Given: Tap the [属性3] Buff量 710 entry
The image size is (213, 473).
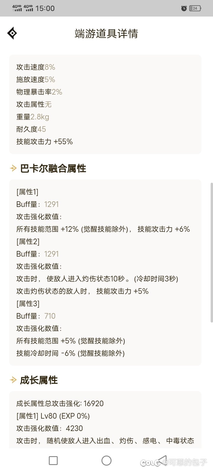Looking at the screenshot, I should (x=36, y=316).
